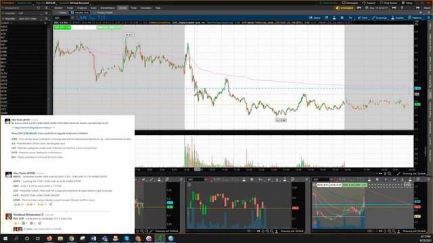Open Support in the top bar
Image resolution: width=433 pixels, height=243 pixels.
coord(369,3)
